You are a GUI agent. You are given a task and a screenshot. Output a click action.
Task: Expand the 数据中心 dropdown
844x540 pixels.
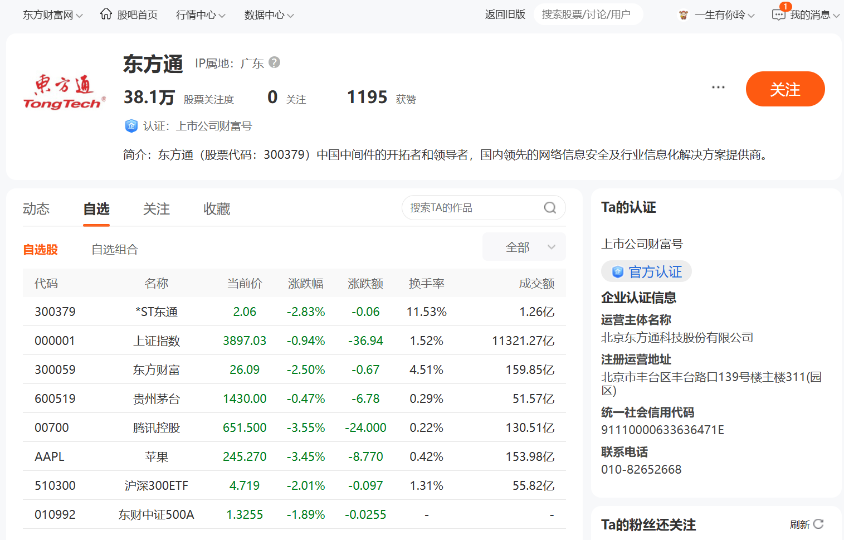269,15
